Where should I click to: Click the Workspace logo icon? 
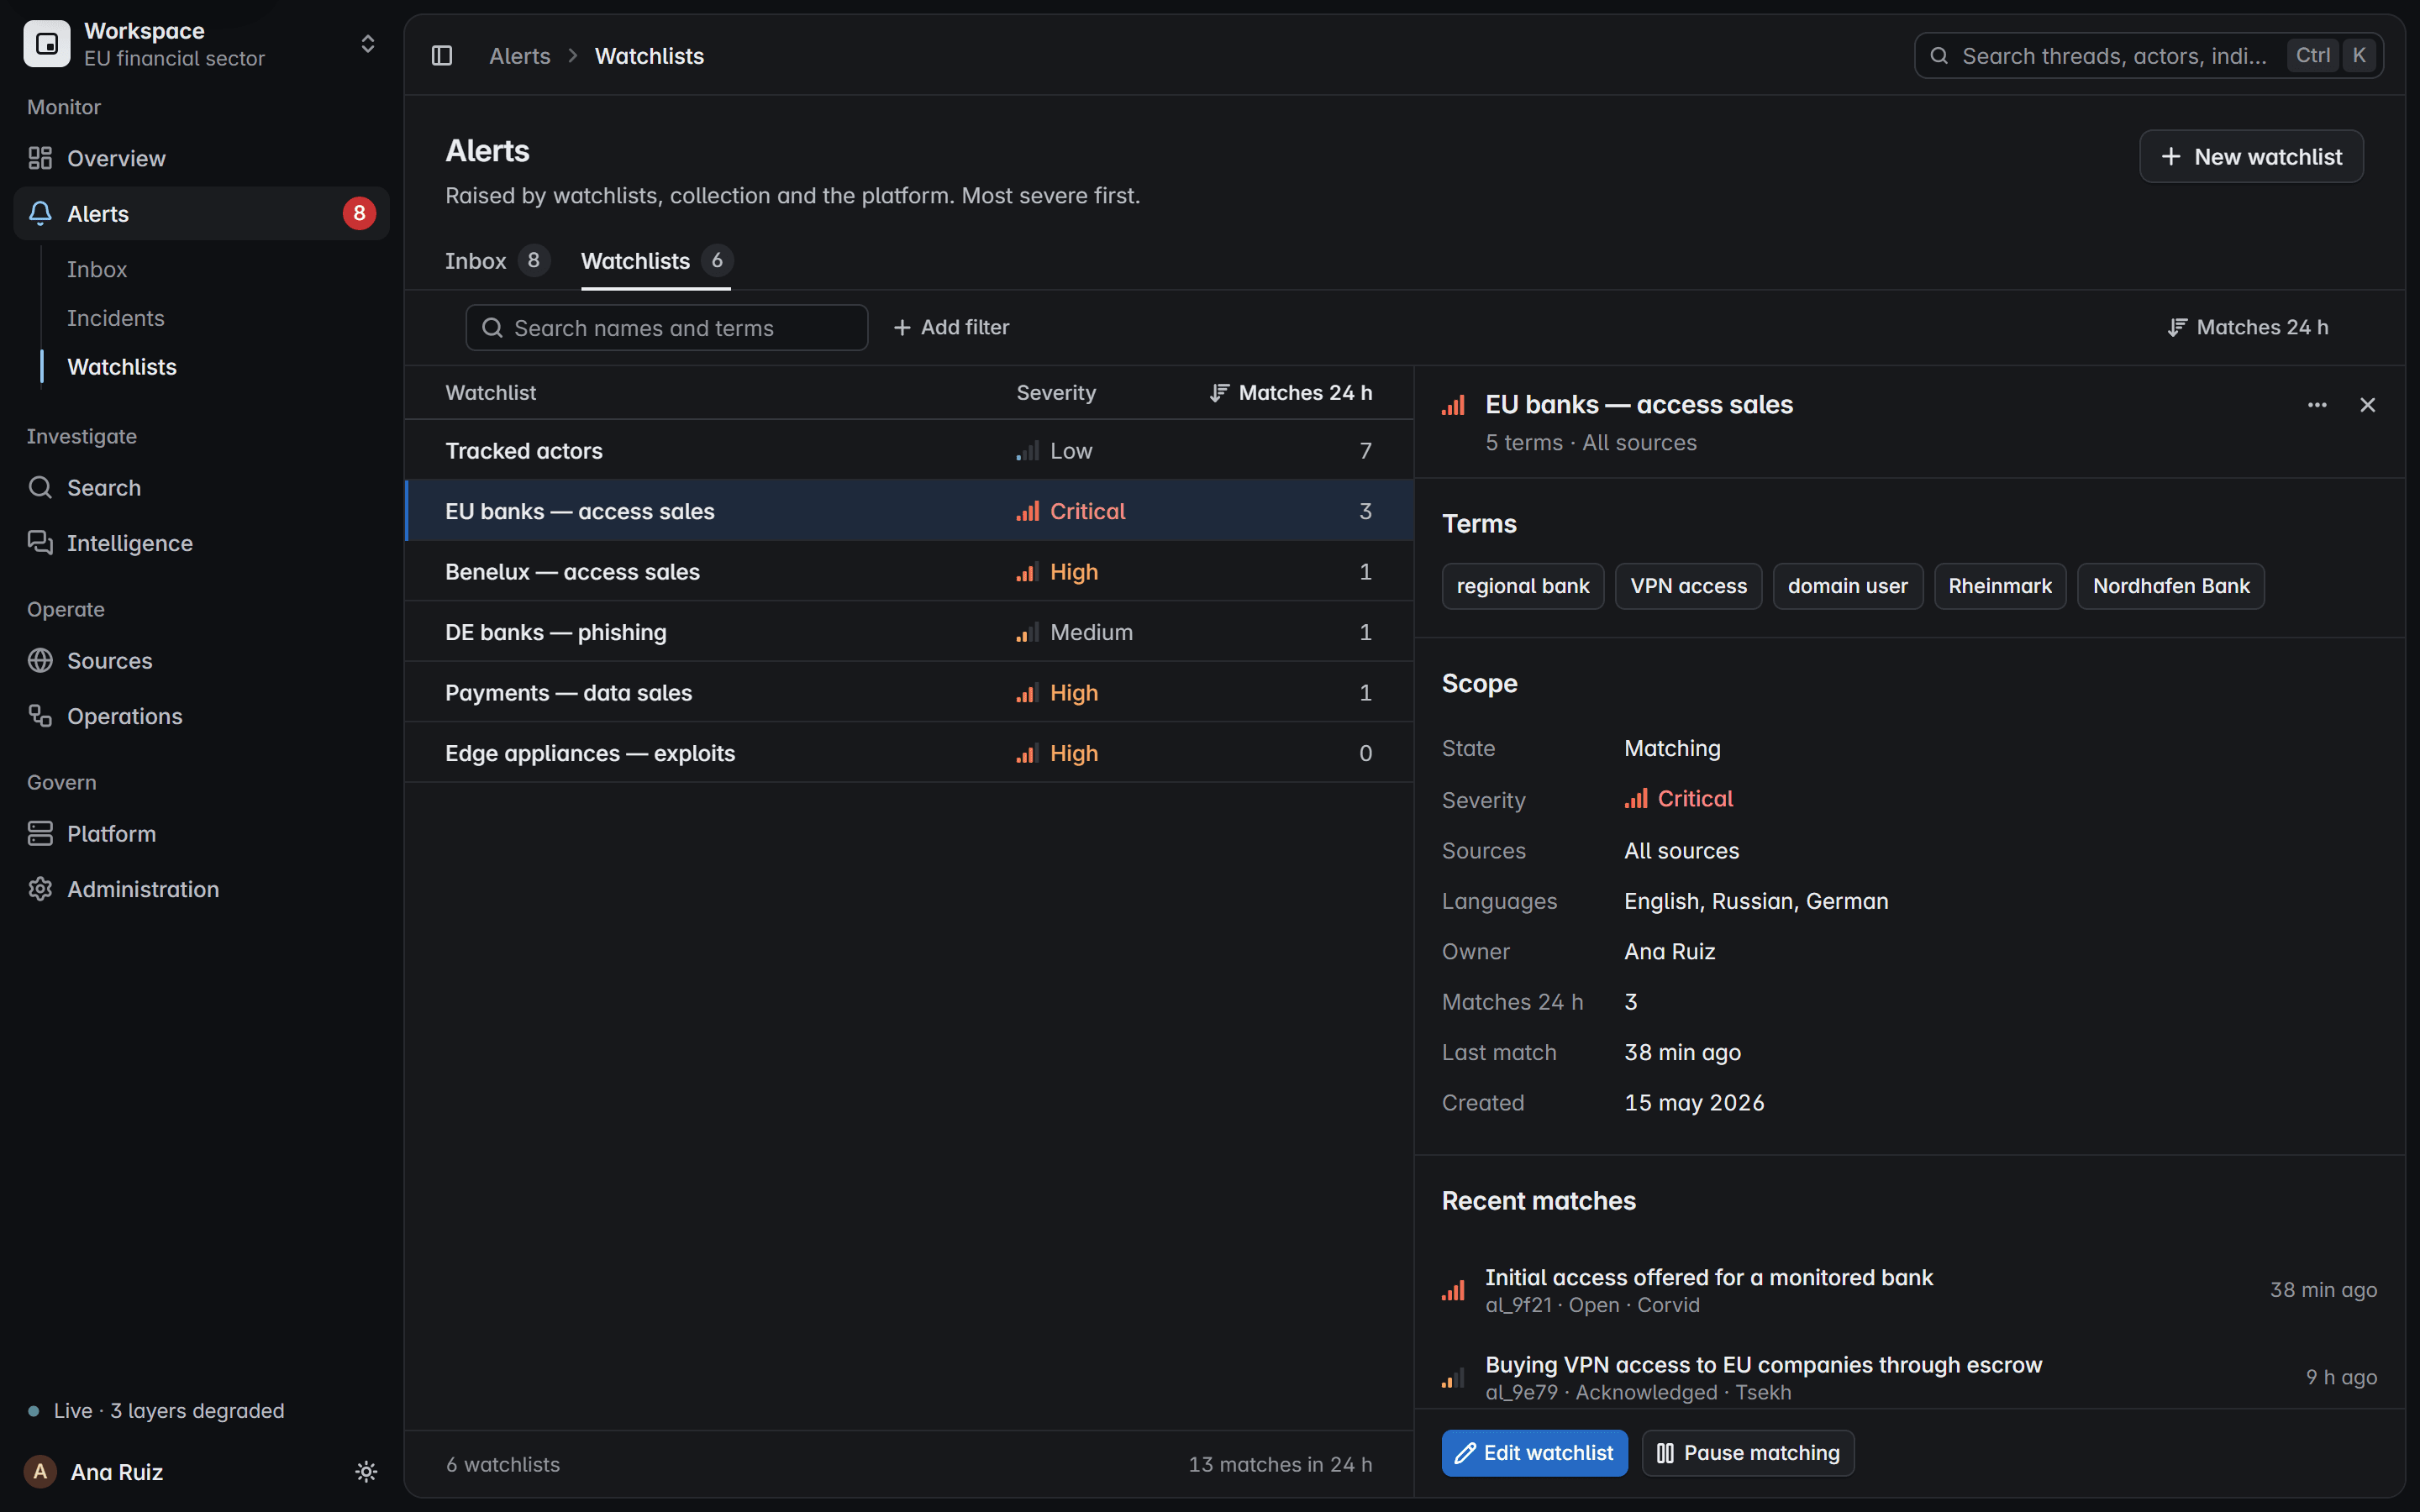click(47, 44)
